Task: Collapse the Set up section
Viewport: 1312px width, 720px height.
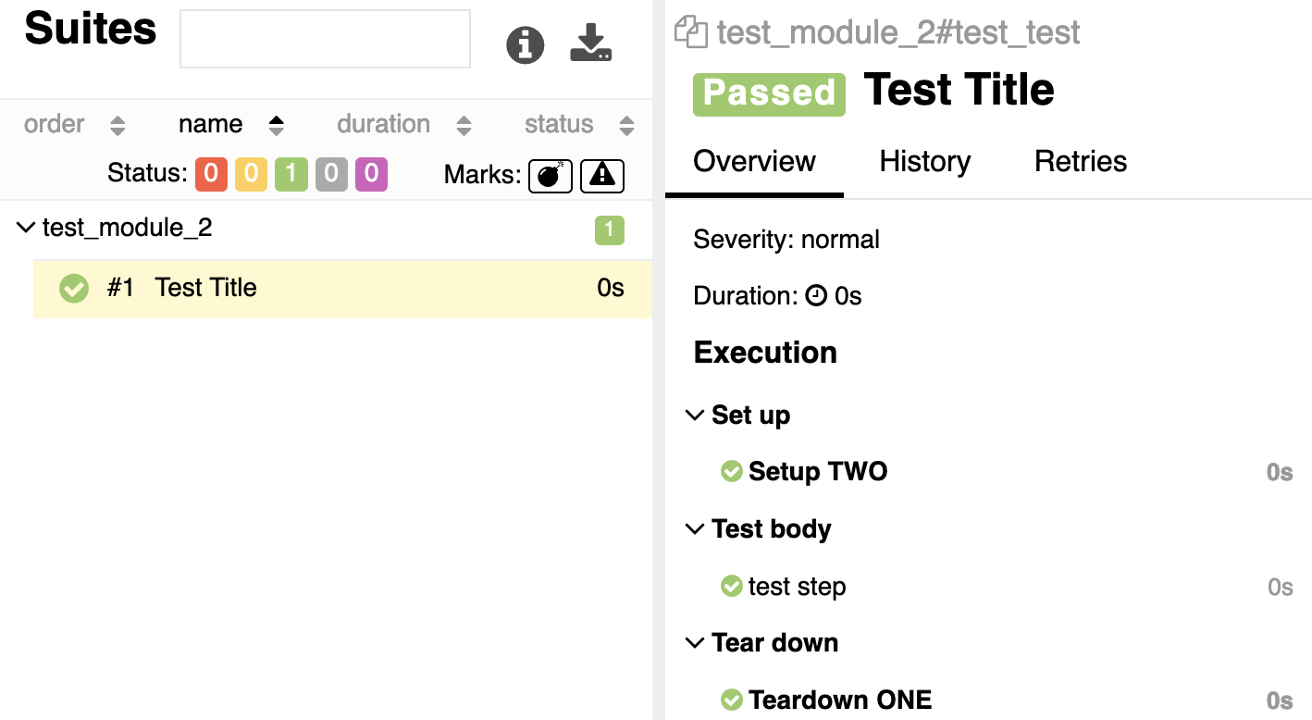Action: pos(694,416)
